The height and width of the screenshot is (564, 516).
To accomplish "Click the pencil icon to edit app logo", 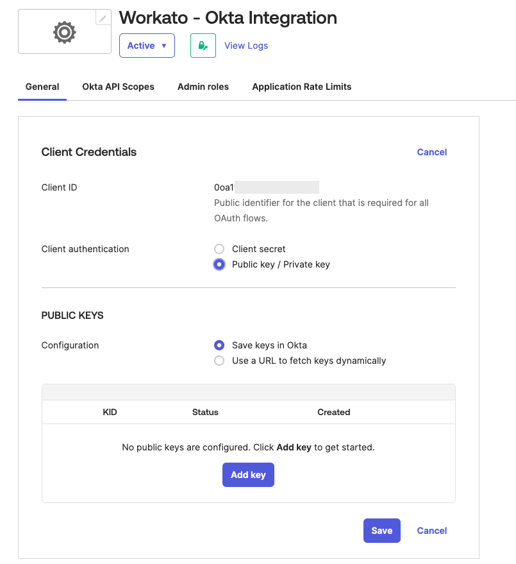I will point(102,18).
